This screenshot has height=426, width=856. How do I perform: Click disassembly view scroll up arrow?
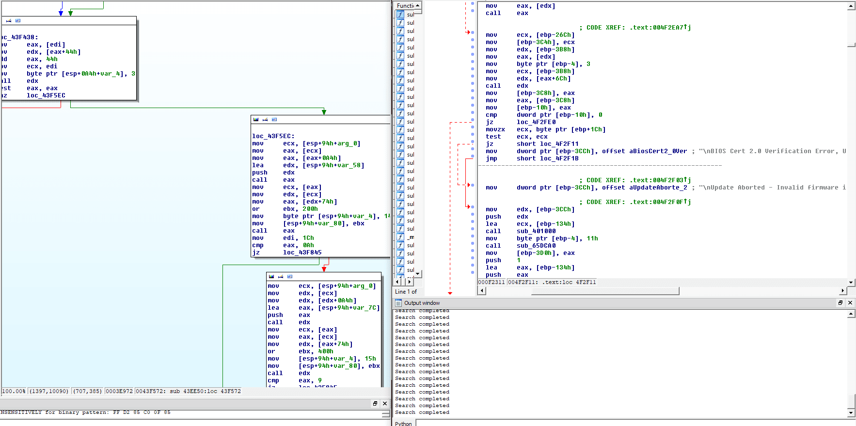pyautogui.click(x=851, y=6)
